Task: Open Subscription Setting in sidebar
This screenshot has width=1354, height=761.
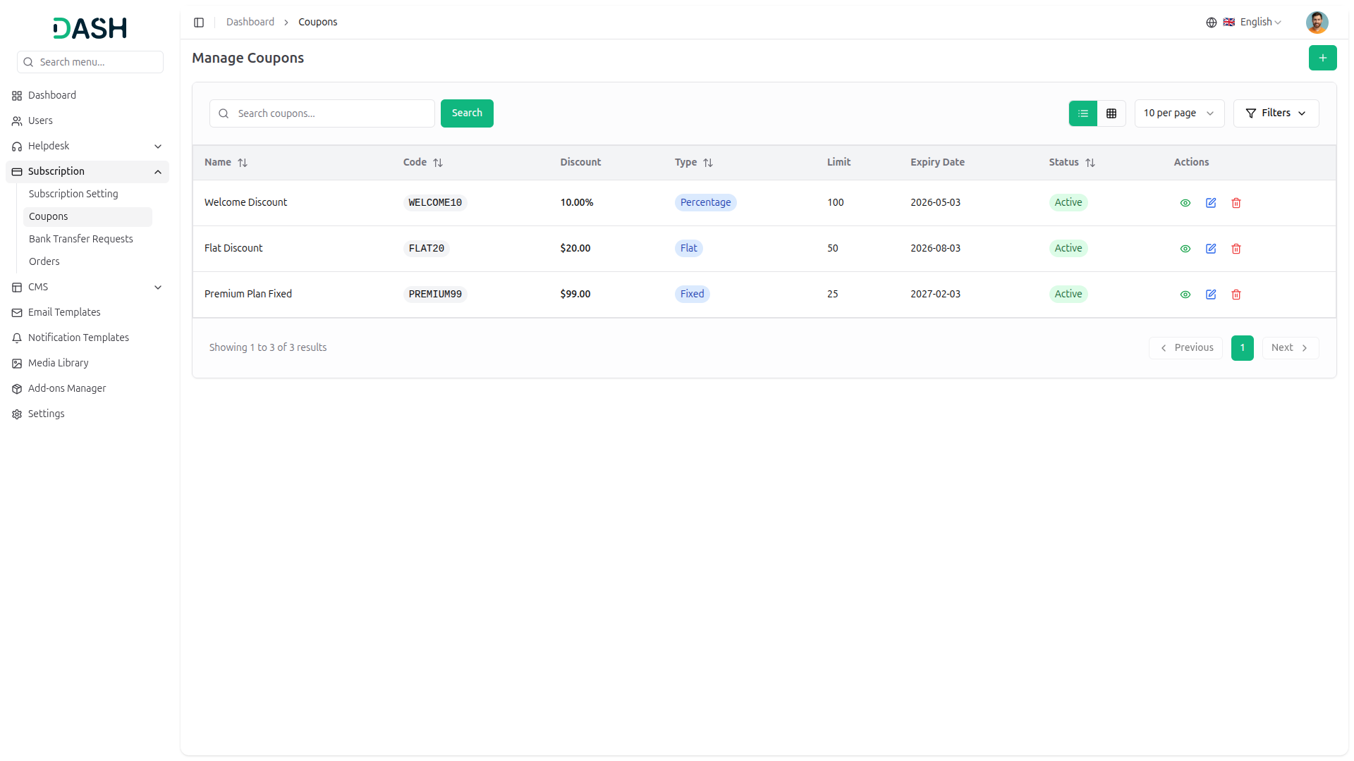Action: [87, 194]
